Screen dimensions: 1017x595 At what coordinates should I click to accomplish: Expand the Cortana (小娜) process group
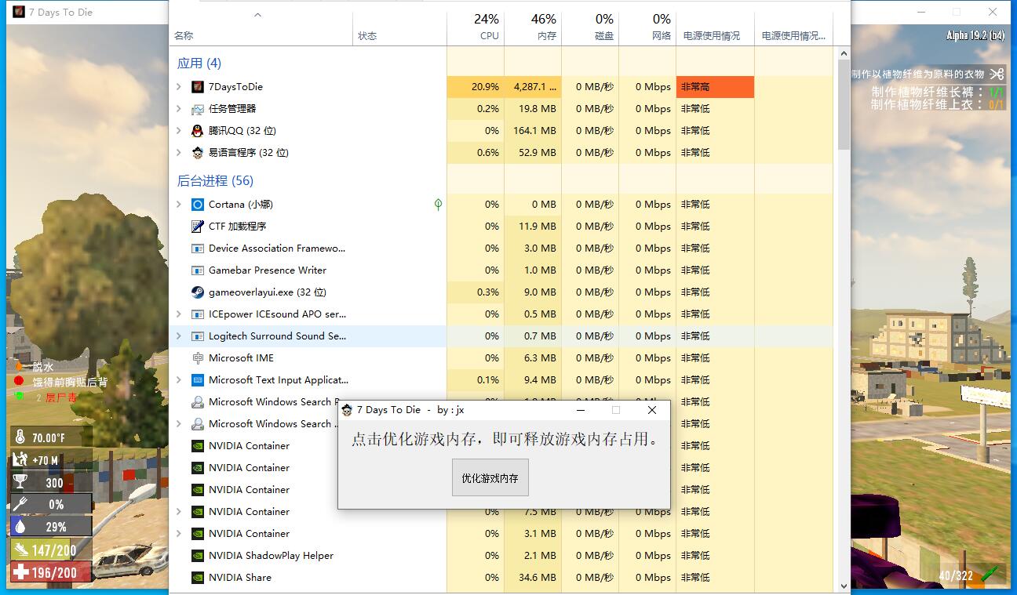coord(179,205)
